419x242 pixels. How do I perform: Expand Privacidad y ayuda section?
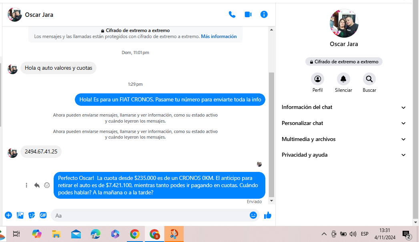343,155
